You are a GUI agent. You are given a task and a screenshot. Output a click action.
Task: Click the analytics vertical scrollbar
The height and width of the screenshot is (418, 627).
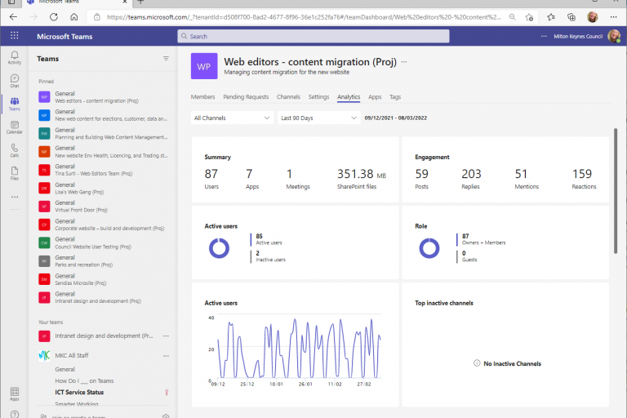(x=616, y=191)
